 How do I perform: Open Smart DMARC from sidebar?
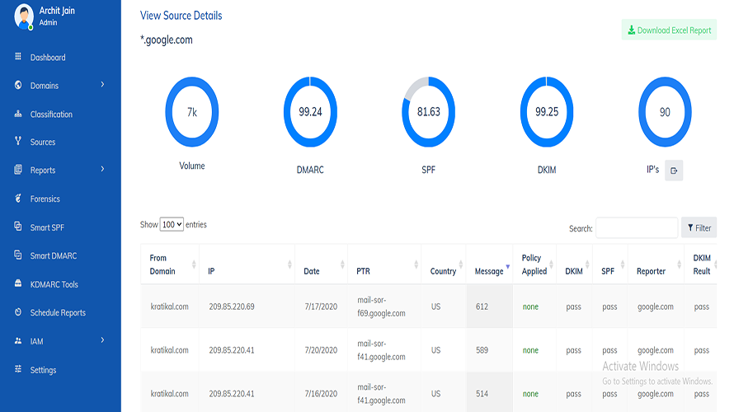point(54,255)
